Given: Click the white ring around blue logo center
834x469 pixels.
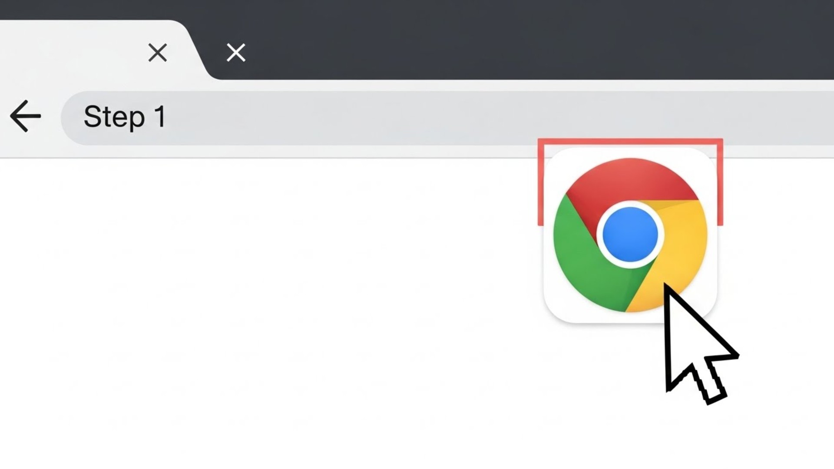Looking at the screenshot, I should coord(630,204).
